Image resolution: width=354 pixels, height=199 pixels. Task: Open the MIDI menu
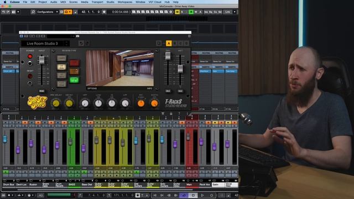(63, 2)
